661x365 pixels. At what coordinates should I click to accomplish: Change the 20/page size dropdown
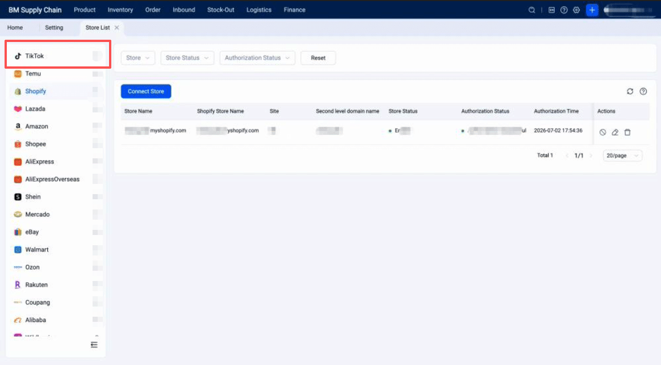click(x=622, y=156)
